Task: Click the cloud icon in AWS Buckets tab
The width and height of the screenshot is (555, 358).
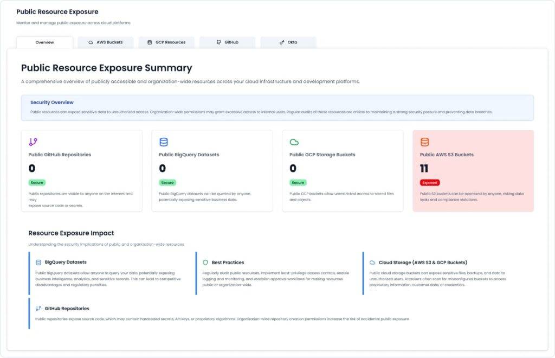Action: click(91, 42)
